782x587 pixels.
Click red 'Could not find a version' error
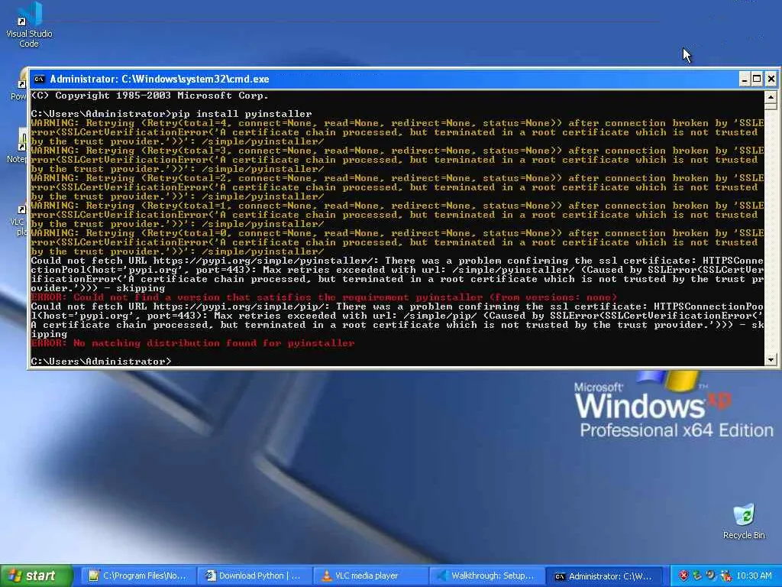coord(324,297)
